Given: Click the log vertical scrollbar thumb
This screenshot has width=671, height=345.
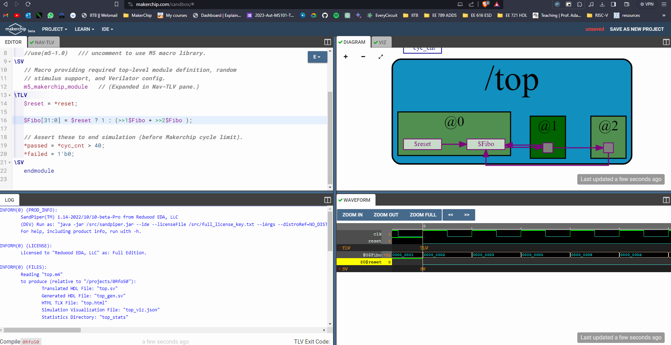Looking at the screenshot, I should pos(330,231).
